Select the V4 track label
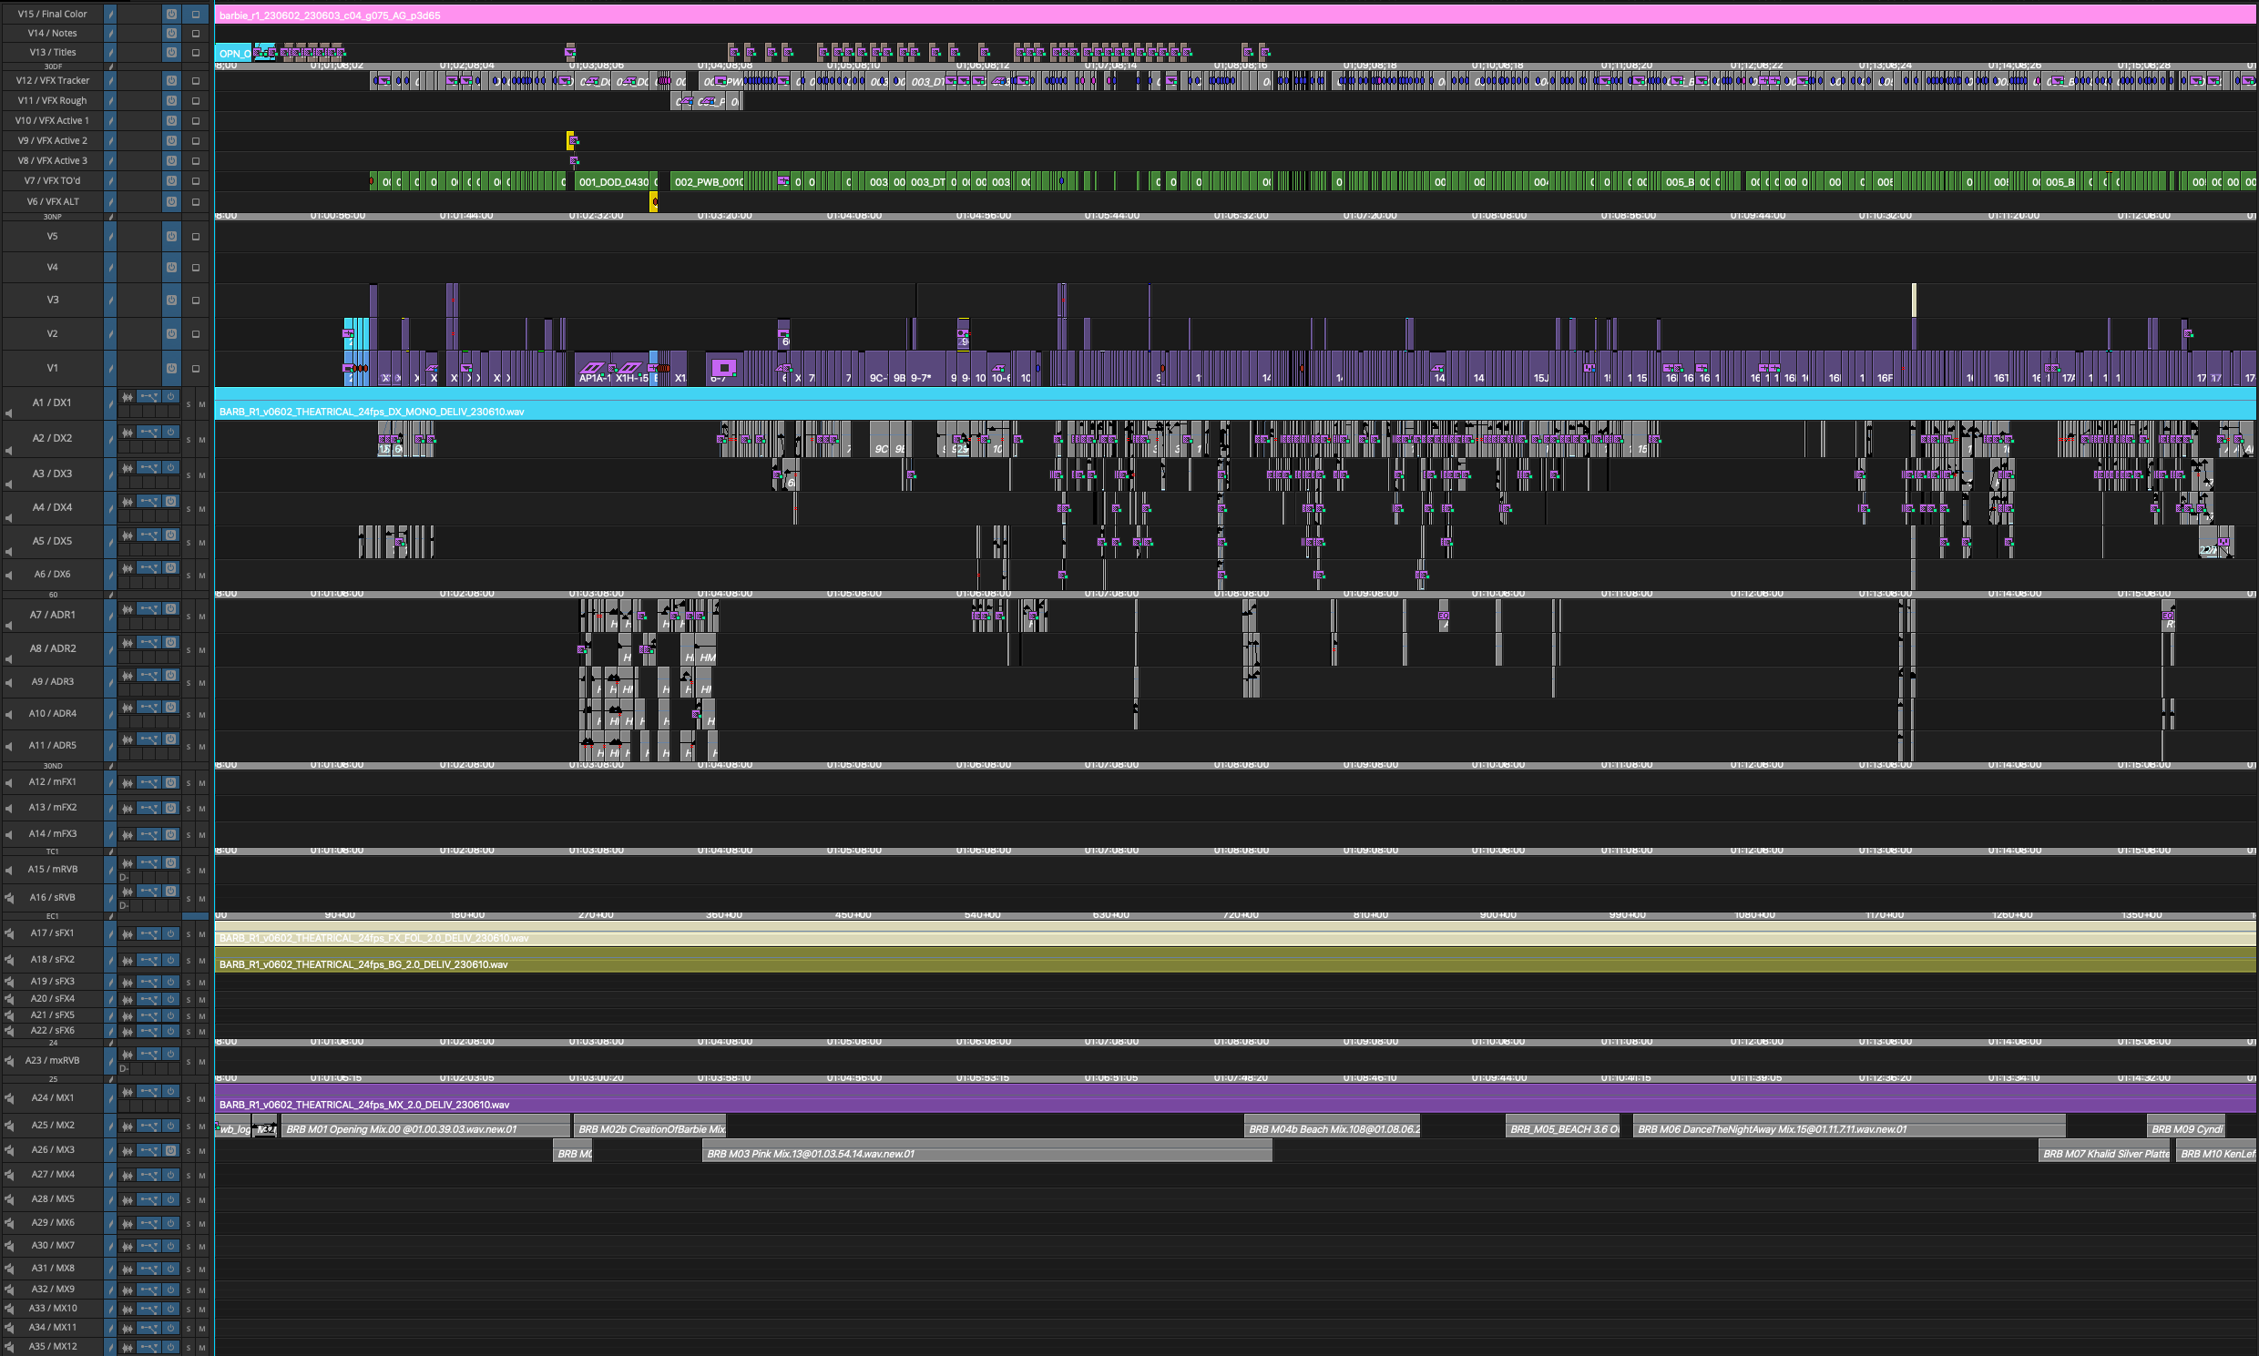This screenshot has height=1356, width=2259. click(x=52, y=267)
